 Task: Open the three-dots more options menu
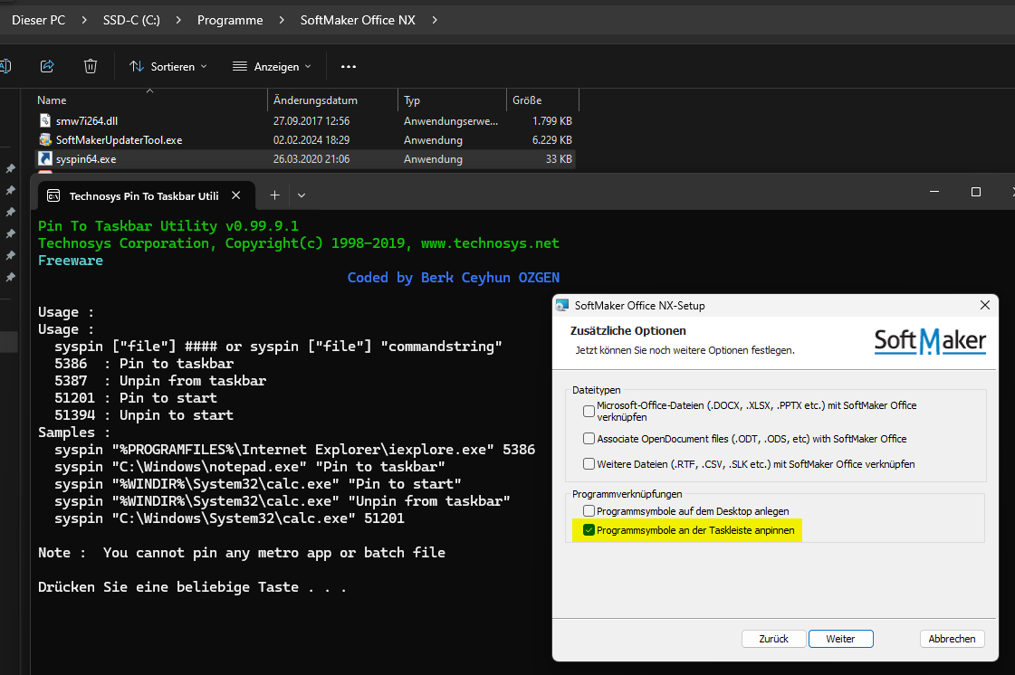[349, 67]
